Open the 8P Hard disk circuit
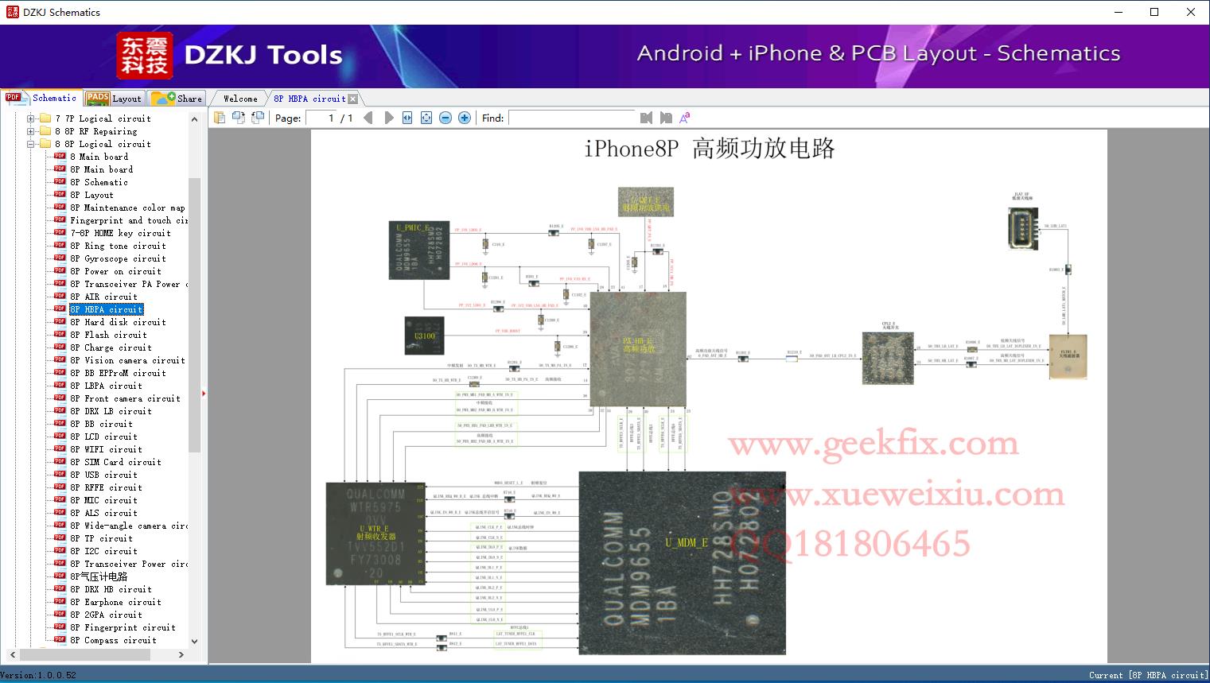The image size is (1210, 683). [118, 322]
